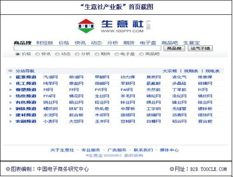The width and height of the screenshot is (233, 177).
Task: Open the 现期表 link
Action: 191,71
